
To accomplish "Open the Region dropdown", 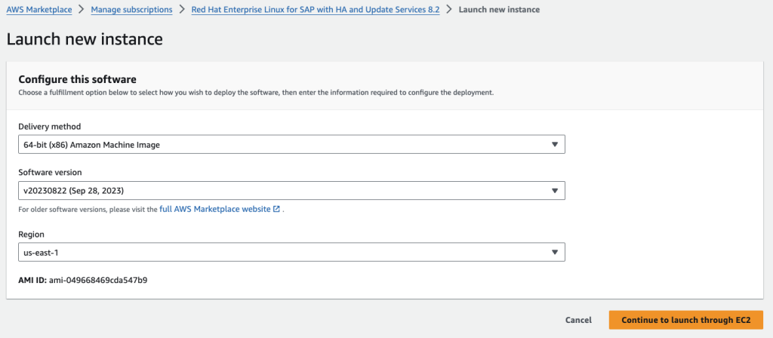I will [x=292, y=252].
